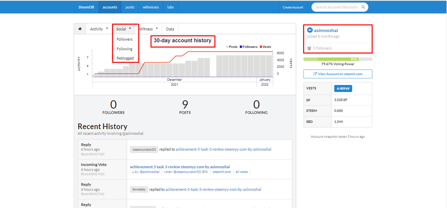Open achievement 5 task 3 review post title
Viewport: 447px width, 208px height.
180,167
